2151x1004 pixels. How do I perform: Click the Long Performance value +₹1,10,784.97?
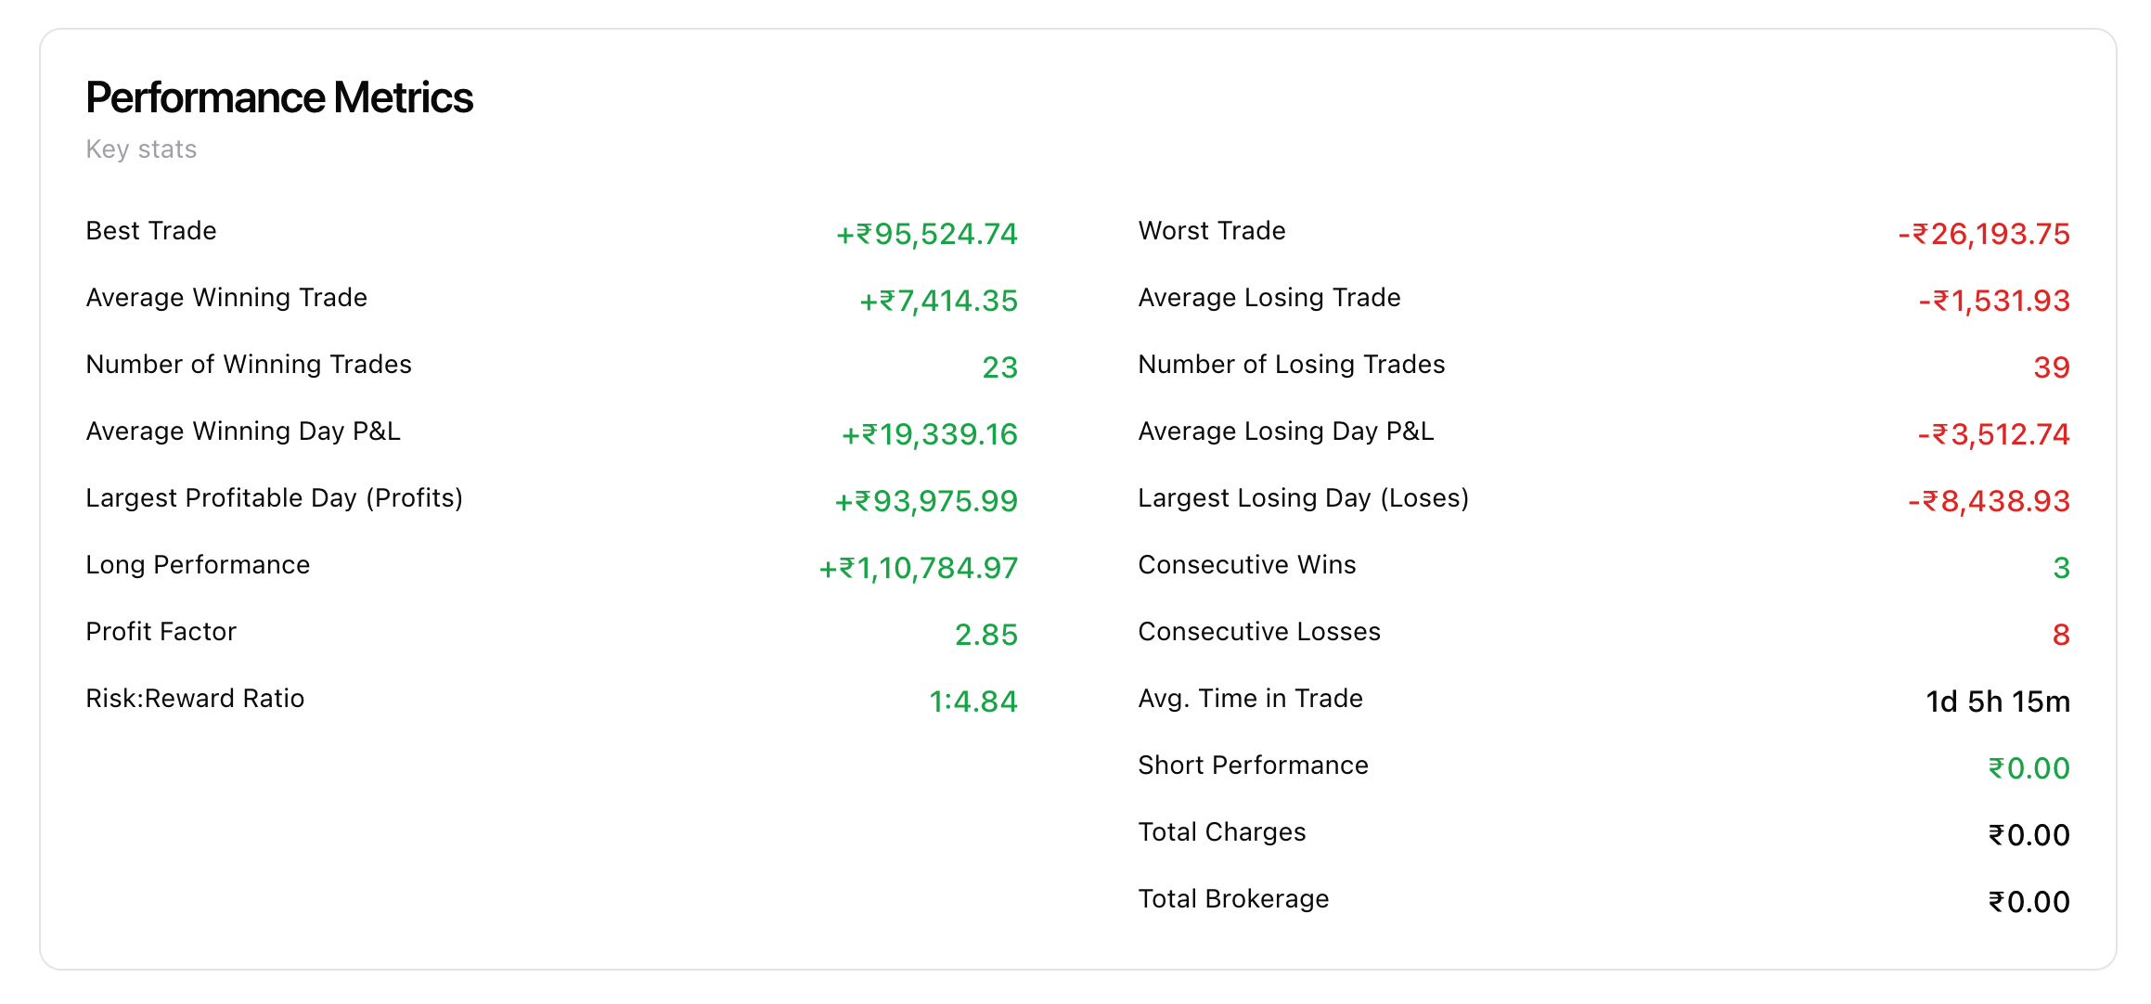[918, 568]
